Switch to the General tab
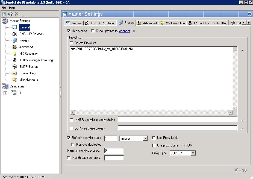 tap(74, 23)
